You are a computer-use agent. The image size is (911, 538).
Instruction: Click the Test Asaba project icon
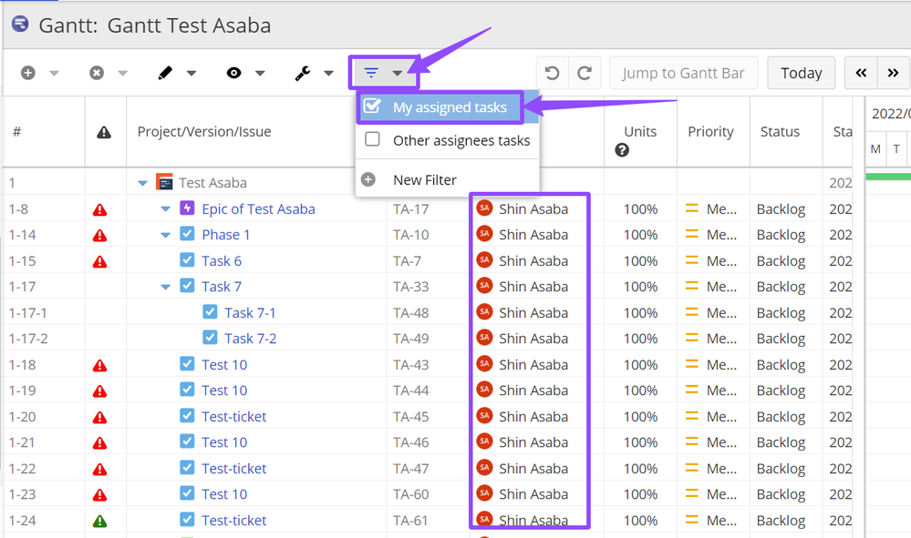click(164, 183)
